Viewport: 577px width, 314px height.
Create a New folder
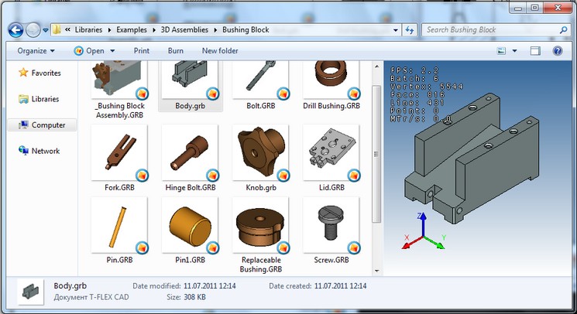tap(220, 51)
